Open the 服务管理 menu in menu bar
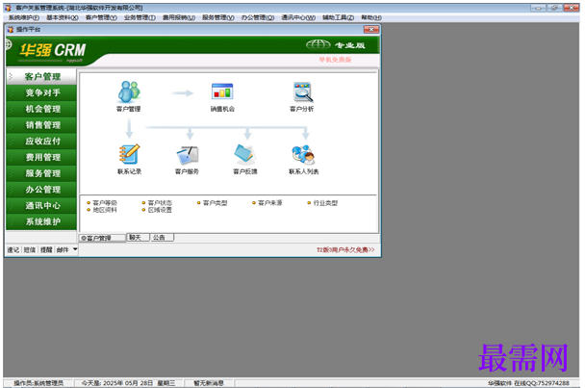Image resolution: width=586 pixels, height=388 pixels. pyautogui.click(x=218, y=17)
